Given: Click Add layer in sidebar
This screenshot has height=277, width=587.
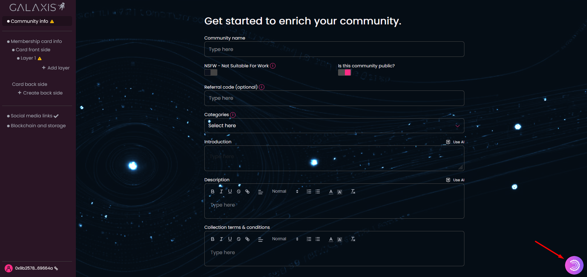Looking at the screenshot, I should point(56,68).
